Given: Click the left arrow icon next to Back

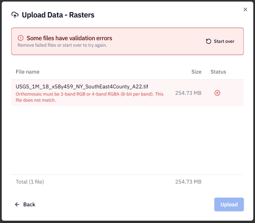Looking at the screenshot, I should (x=17, y=204).
